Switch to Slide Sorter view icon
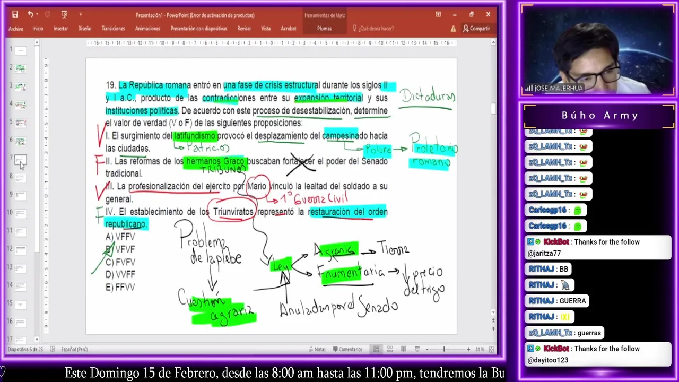Image resolution: width=679 pixels, height=382 pixels. [390, 349]
